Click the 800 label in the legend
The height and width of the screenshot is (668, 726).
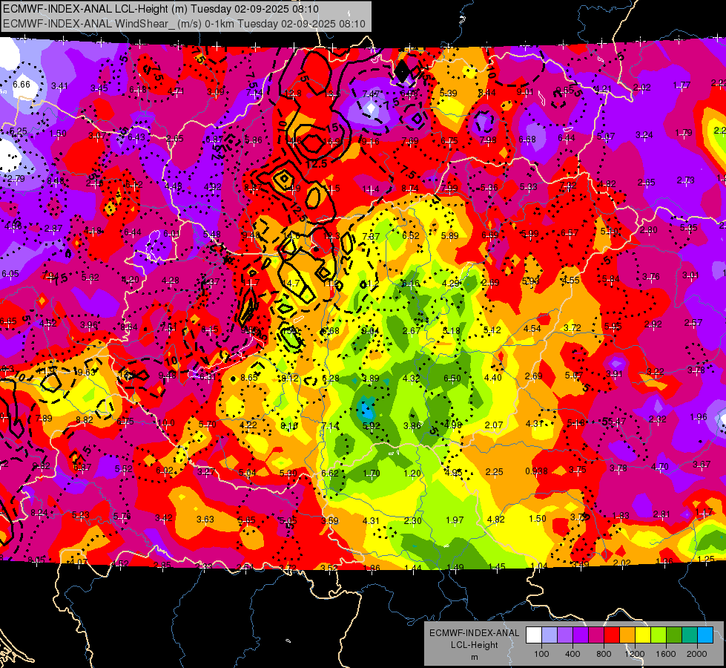pyautogui.click(x=604, y=654)
